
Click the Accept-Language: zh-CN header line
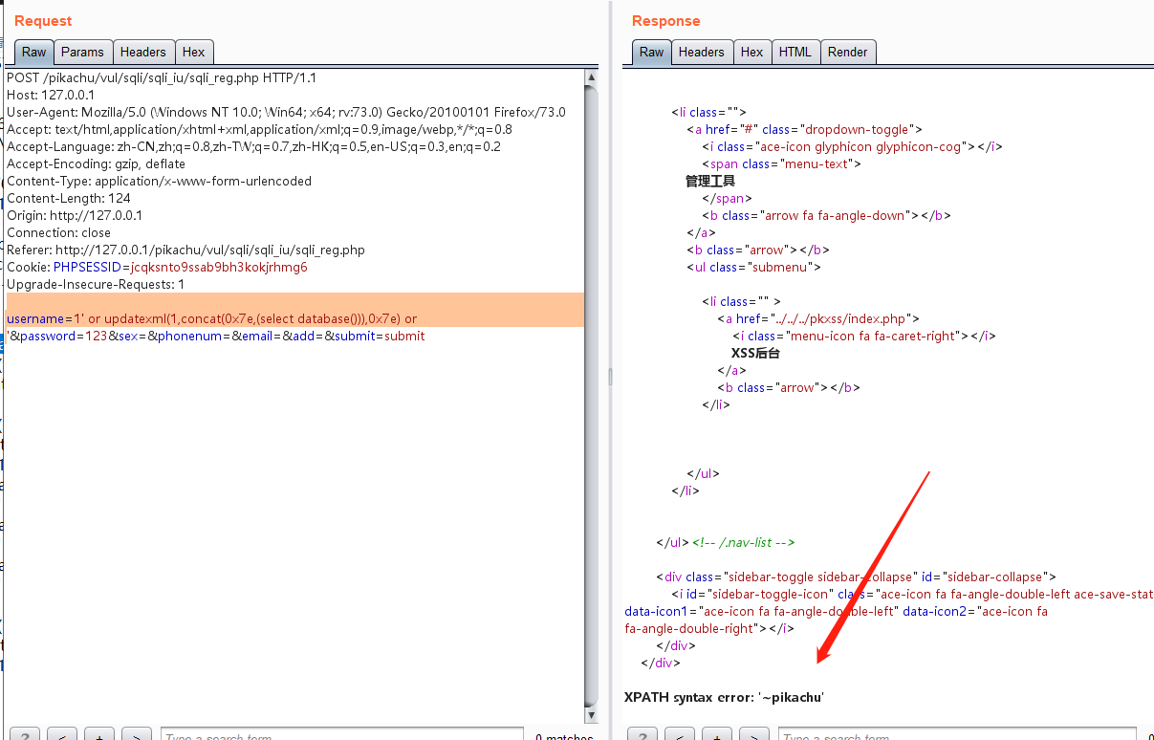tap(253, 146)
